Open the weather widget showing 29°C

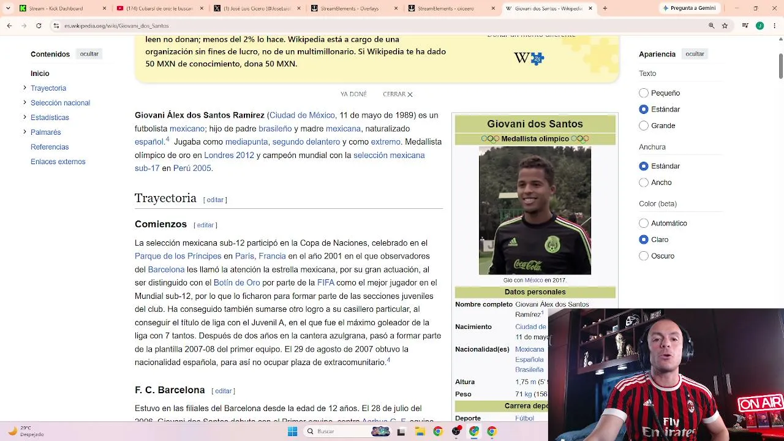(24, 431)
